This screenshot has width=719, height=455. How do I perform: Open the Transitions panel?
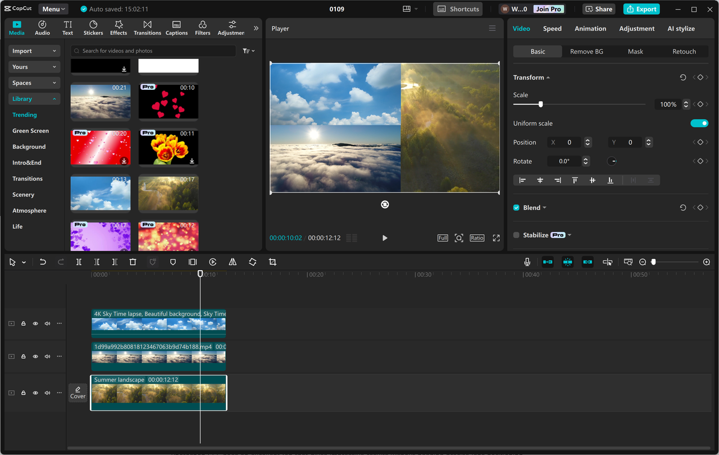[x=147, y=28]
